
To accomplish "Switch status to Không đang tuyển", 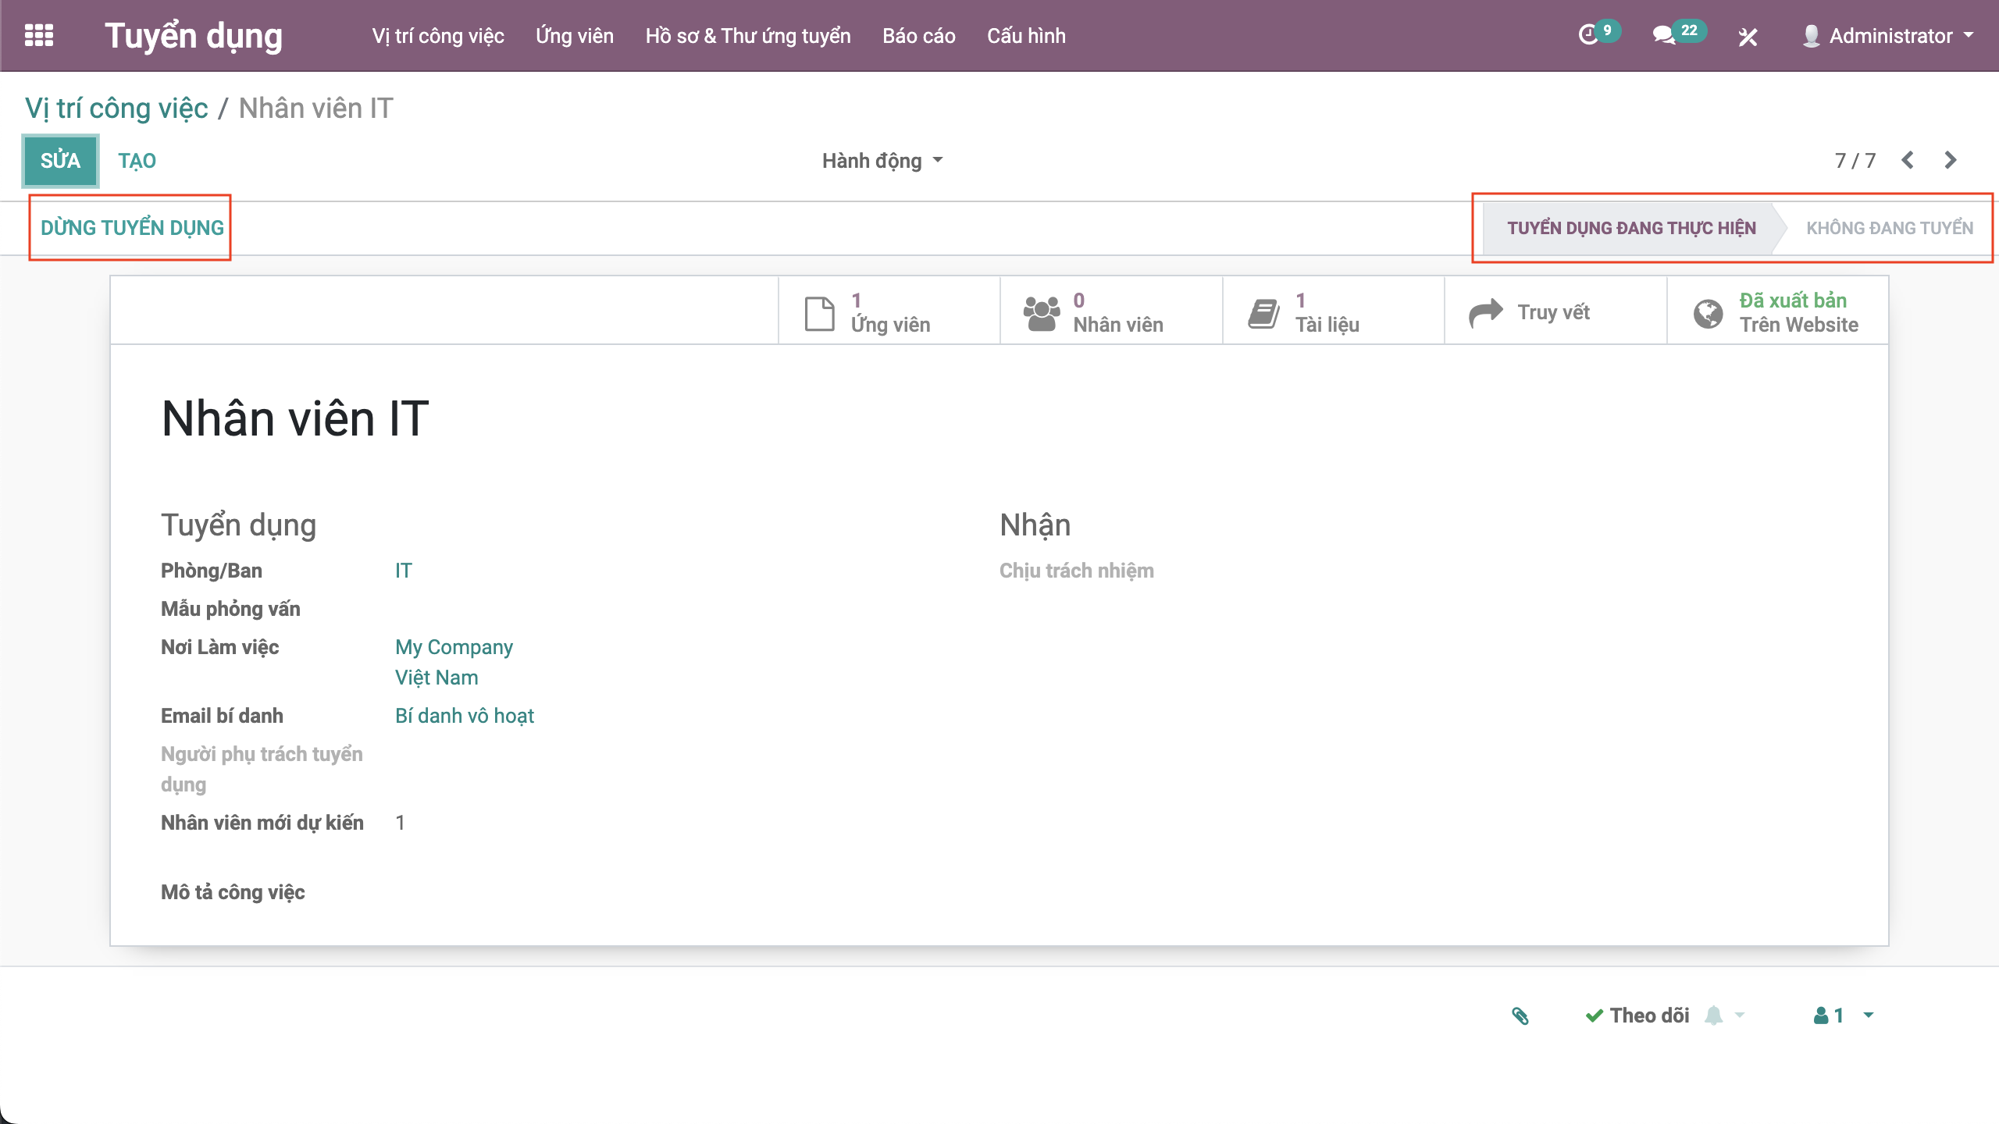I will pyautogui.click(x=1889, y=228).
